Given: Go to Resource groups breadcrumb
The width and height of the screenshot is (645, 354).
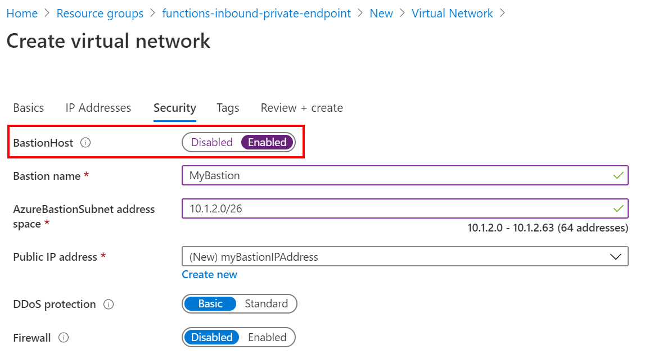Looking at the screenshot, I should [x=100, y=13].
